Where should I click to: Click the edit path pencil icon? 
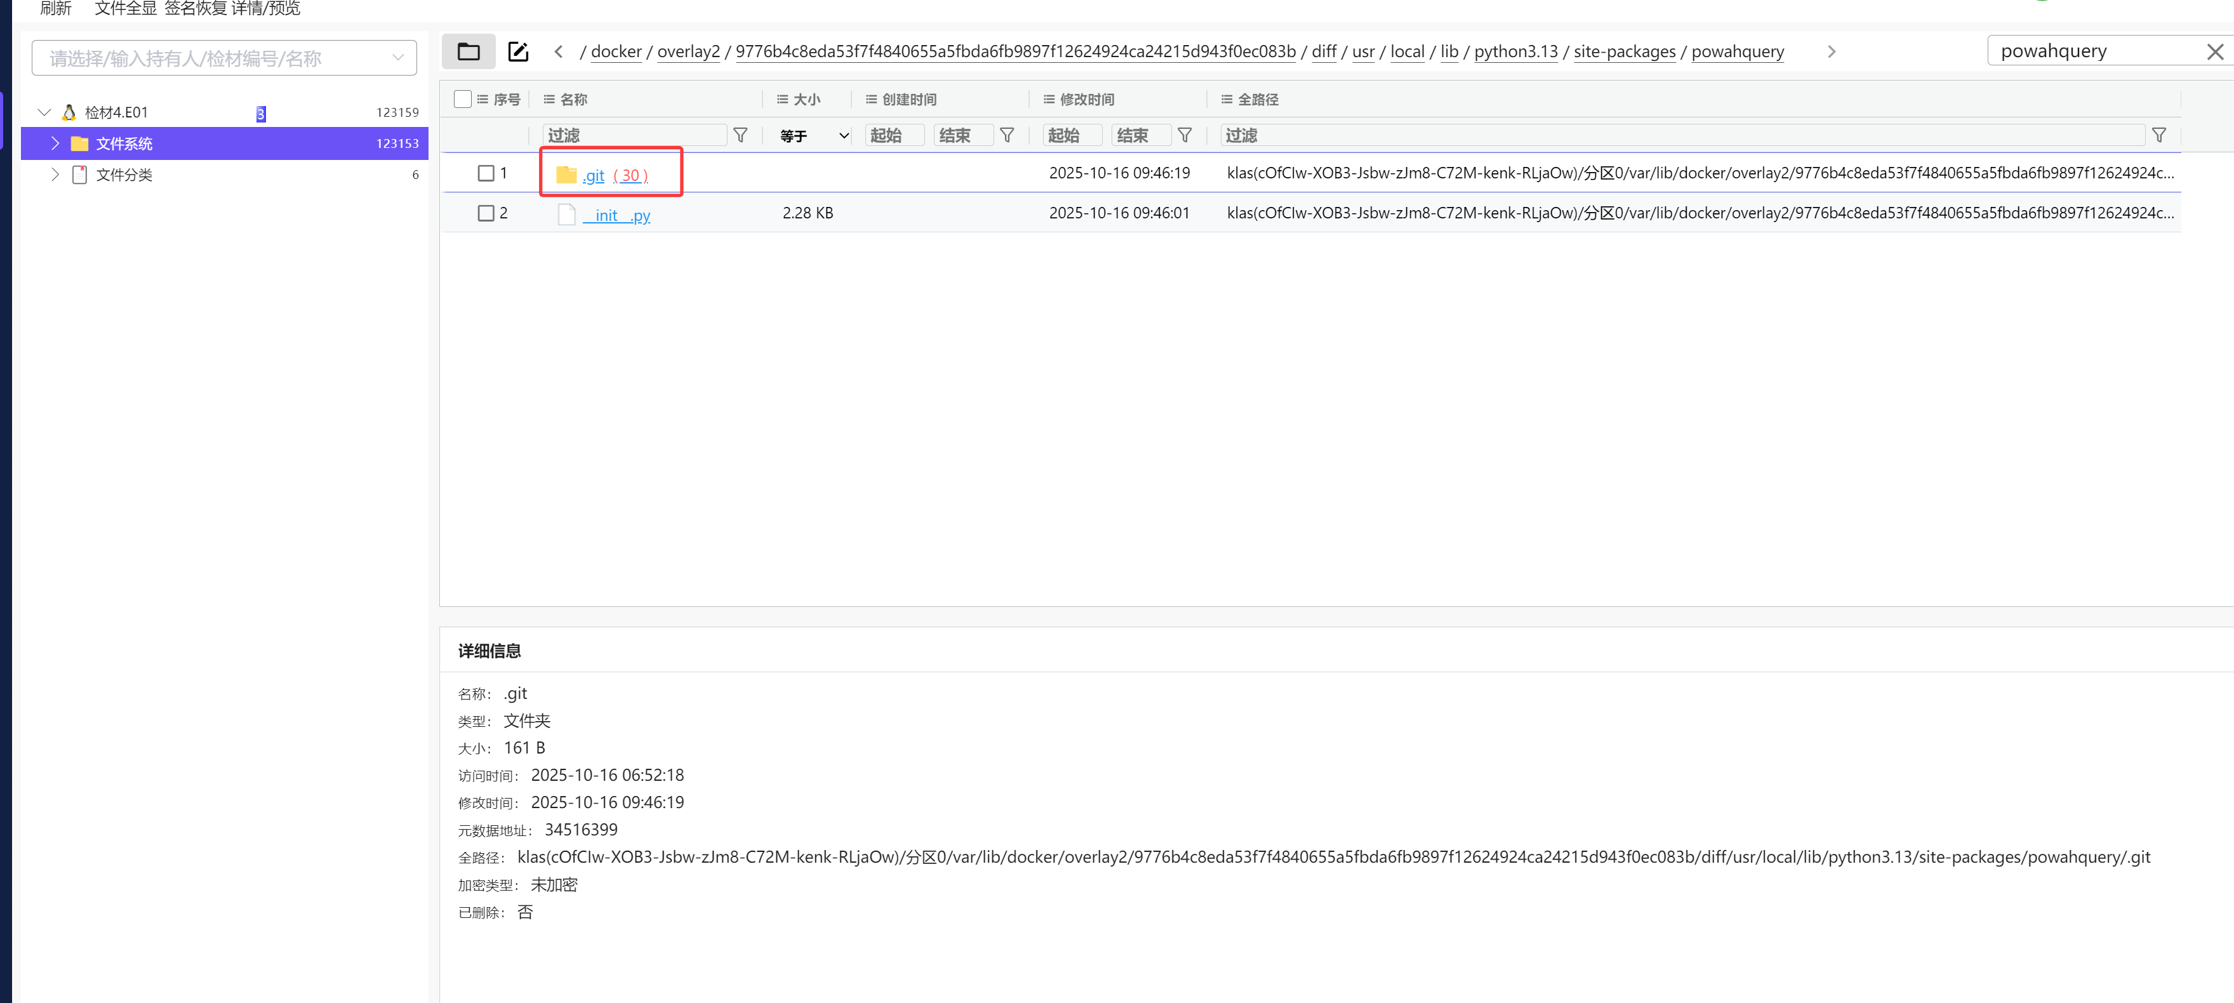coord(518,52)
